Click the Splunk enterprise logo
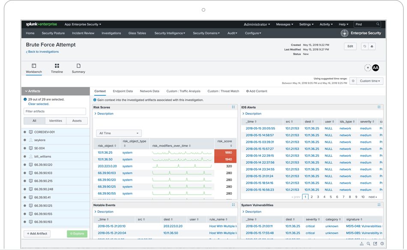This screenshot has width=407, height=250. [41, 24]
